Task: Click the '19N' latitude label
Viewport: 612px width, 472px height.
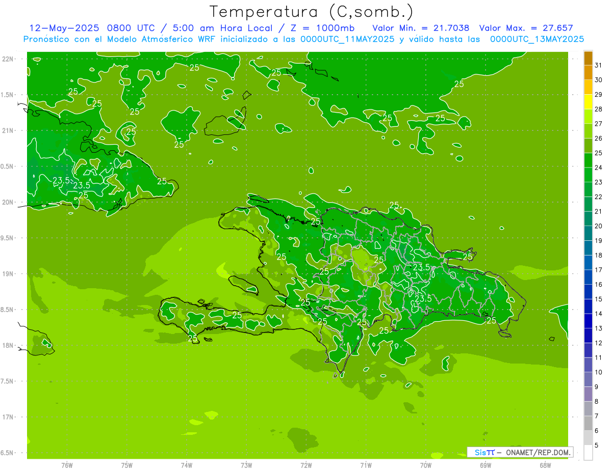Action: [x=9, y=274]
